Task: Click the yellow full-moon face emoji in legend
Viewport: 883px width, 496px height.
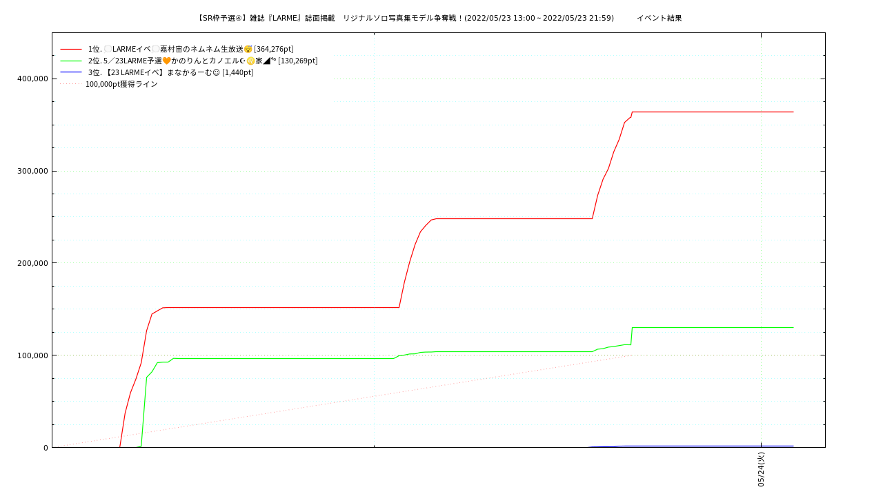Action: (251, 61)
